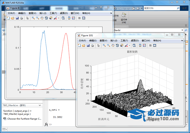Open 桌面(D) menu in Figure 101
Viewport: 190px width, 133px height.
click(135, 40)
